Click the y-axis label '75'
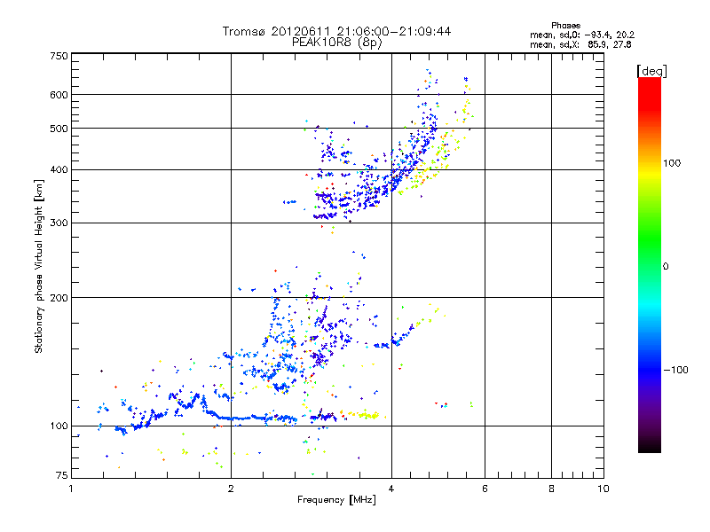 point(62,475)
